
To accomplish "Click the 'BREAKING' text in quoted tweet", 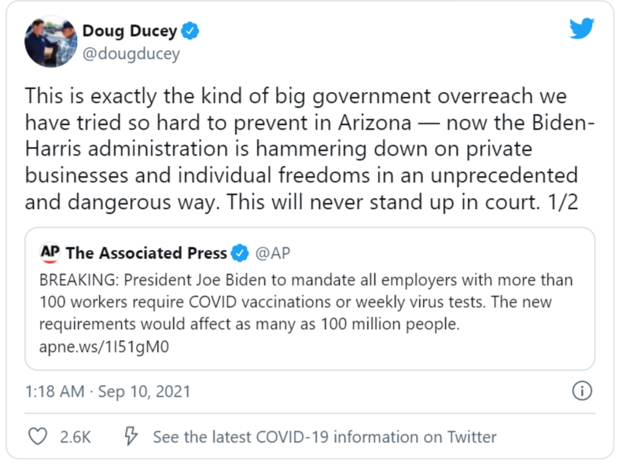I will [x=75, y=281].
